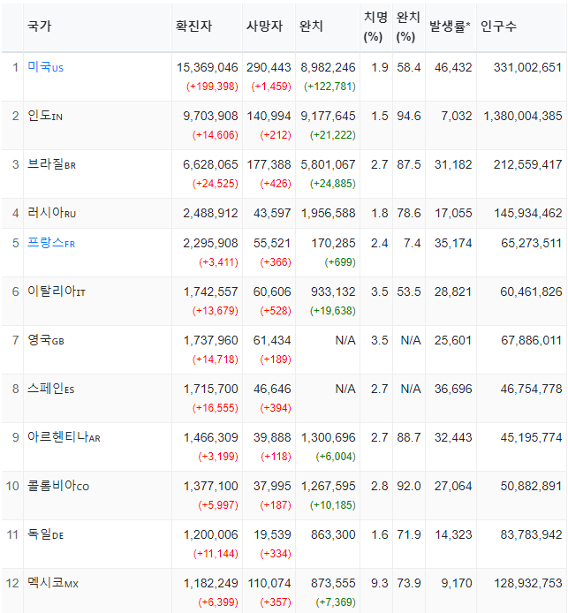Select the 이탈리아 IT country name
568x613 pixels.
pyautogui.click(x=57, y=291)
